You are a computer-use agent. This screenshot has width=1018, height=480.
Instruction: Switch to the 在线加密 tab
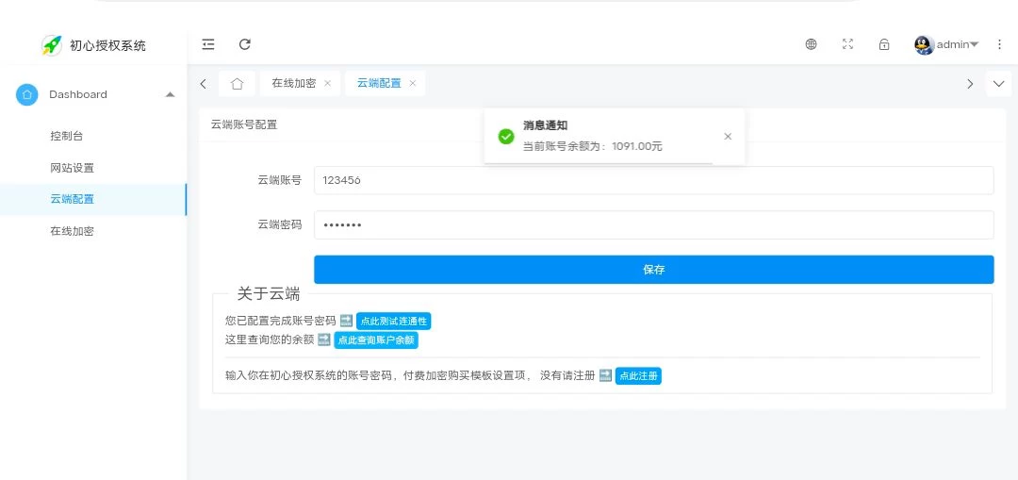(x=293, y=84)
